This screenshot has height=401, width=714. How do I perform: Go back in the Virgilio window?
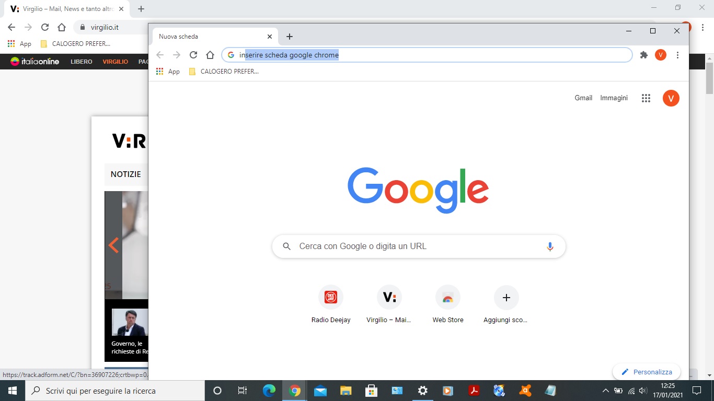(11, 27)
